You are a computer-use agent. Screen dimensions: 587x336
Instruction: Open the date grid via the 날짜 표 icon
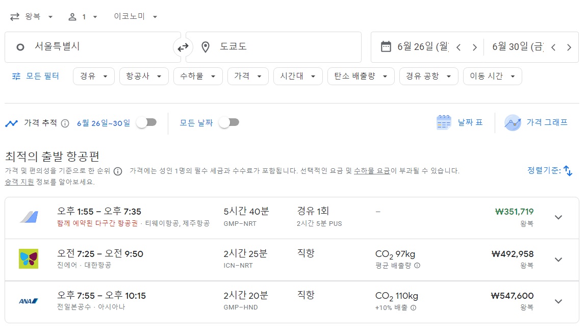(444, 122)
